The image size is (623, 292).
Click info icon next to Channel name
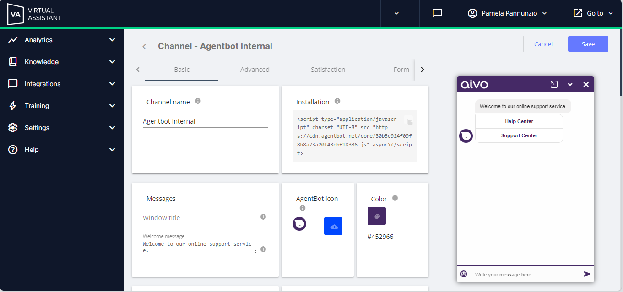point(198,101)
